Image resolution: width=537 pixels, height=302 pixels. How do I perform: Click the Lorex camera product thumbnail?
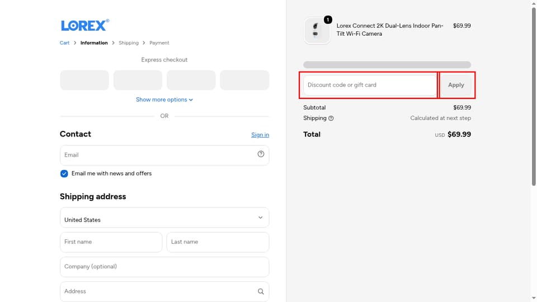317,30
